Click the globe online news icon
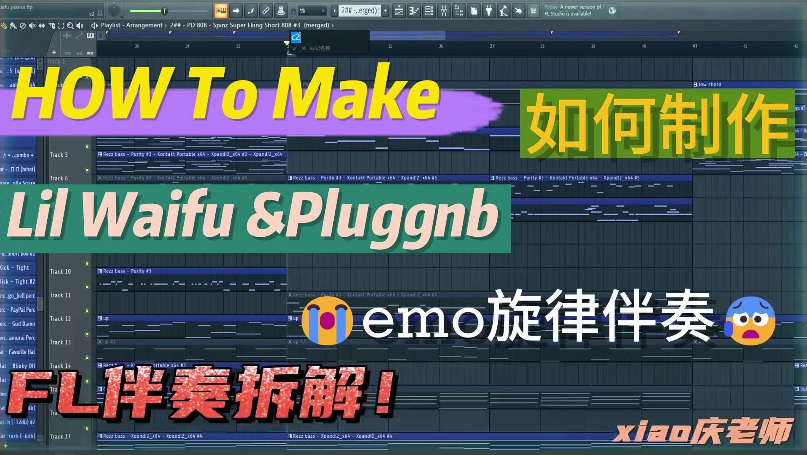 [x=612, y=11]
